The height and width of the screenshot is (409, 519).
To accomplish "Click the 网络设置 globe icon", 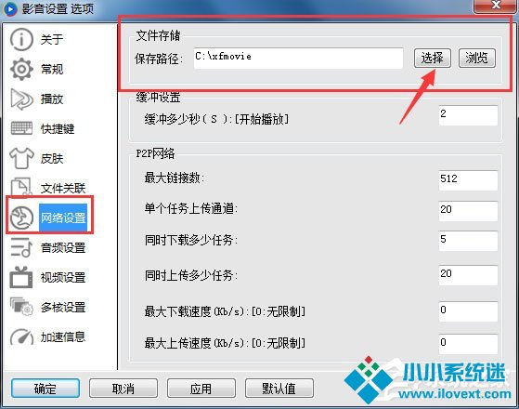I will point(21,218).
